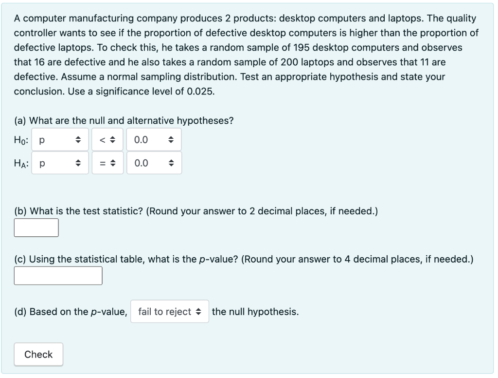Click the problem description paragraph
Viewport: 498px width, 378px height.
pos(243,55)
